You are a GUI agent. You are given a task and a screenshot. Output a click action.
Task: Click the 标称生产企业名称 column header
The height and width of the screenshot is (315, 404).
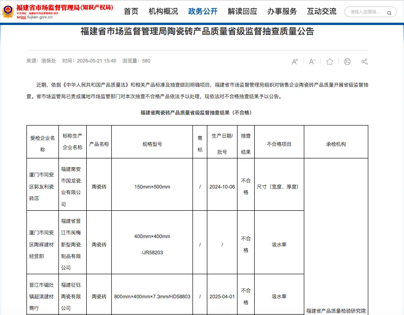click(72, 142)
